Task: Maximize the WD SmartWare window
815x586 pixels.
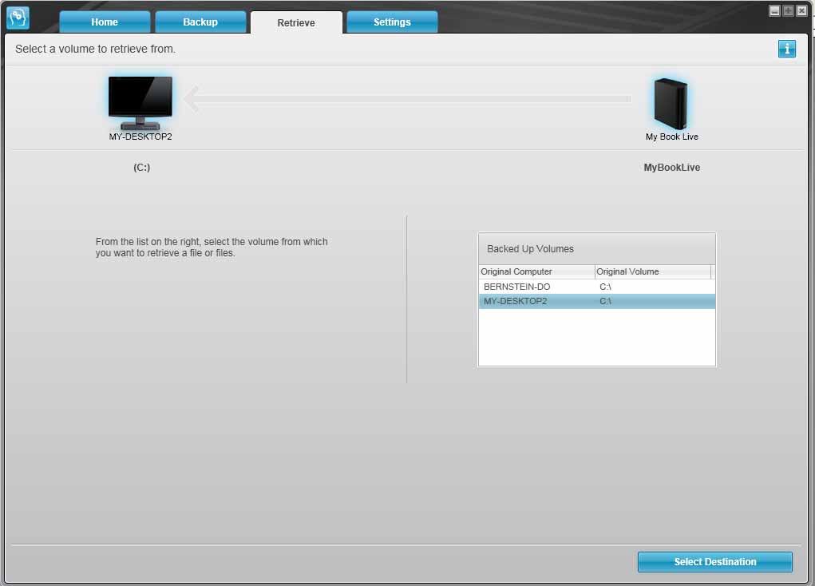Action: tap(788, 11)
